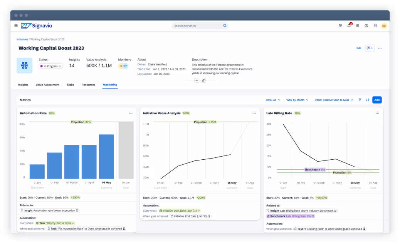
Task: Open the Time: All dropdown
Action: 273,100
